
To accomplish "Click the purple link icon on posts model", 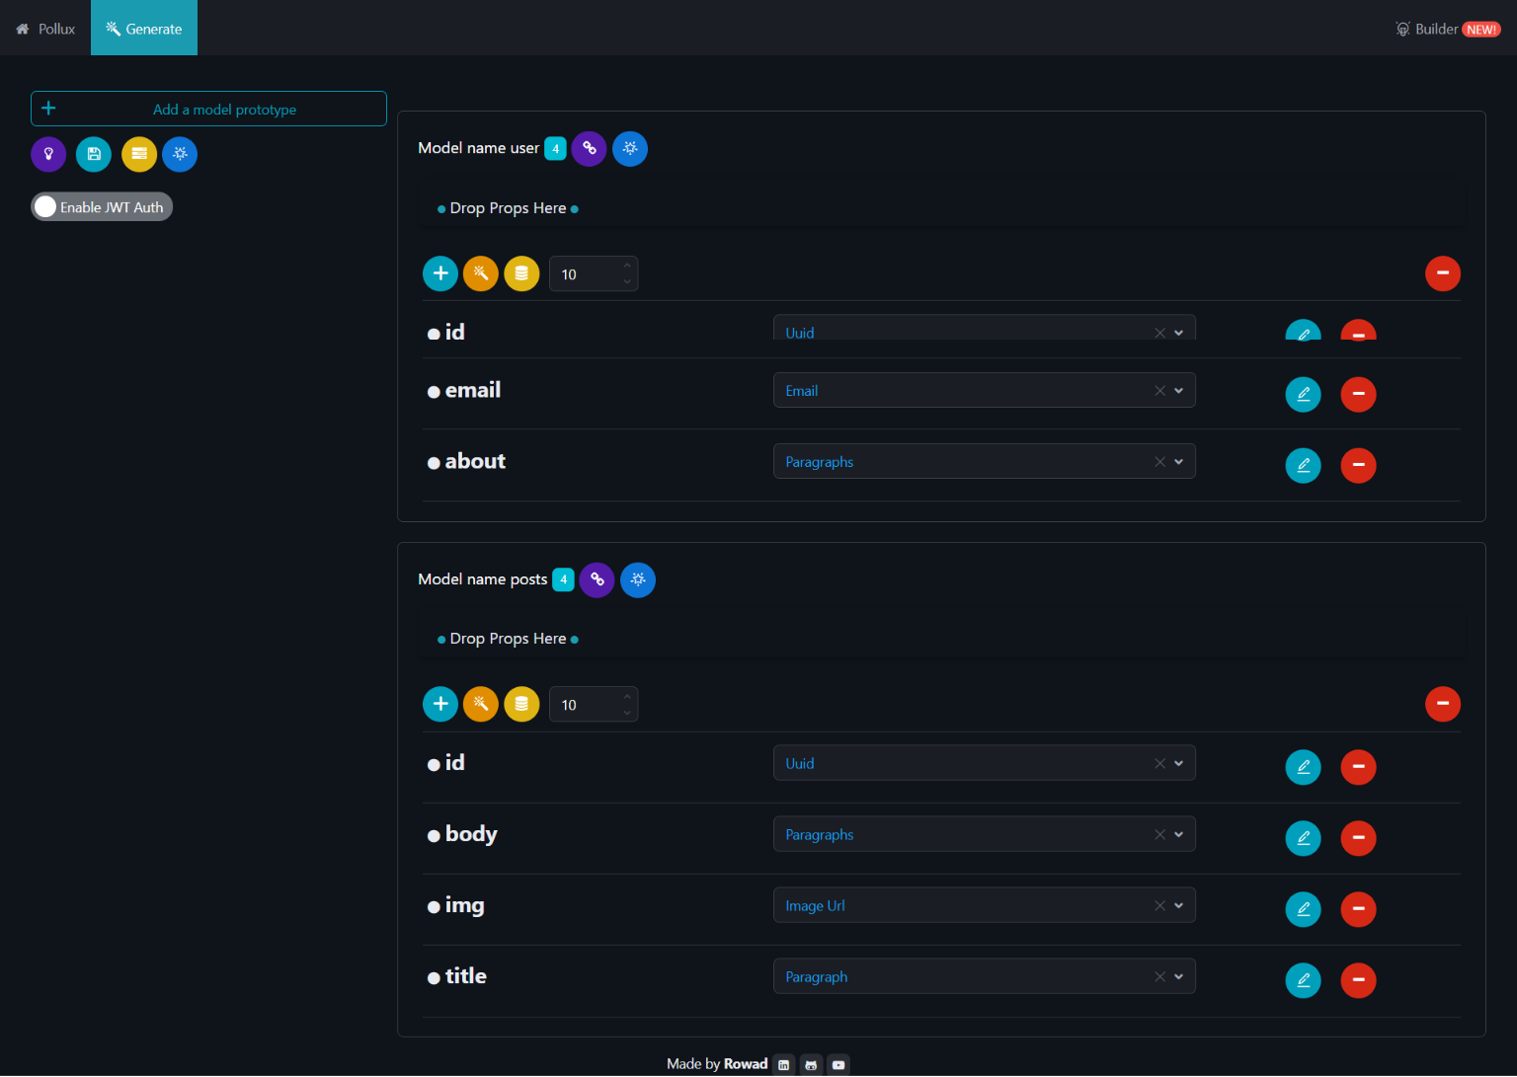I will [597, 579].
